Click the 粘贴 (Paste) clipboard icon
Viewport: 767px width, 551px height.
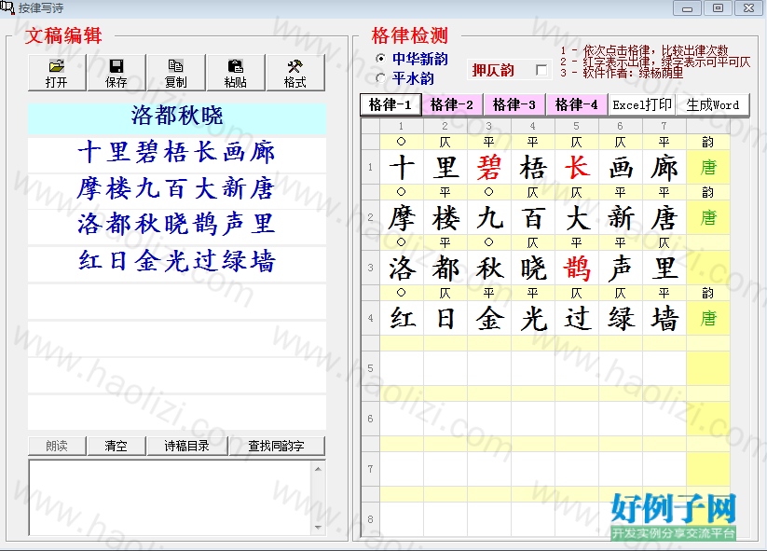pos(235,65)
